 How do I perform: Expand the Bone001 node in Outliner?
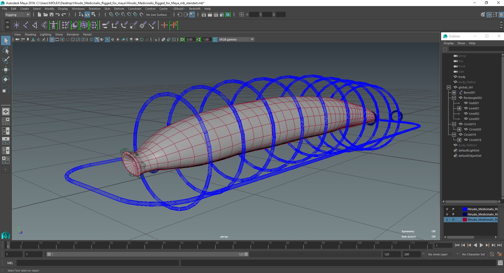[x=454, y=93]
